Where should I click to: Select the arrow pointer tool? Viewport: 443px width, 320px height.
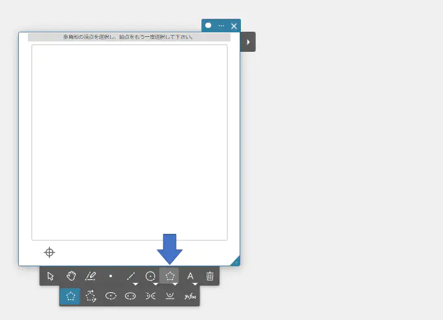[51, 276]
